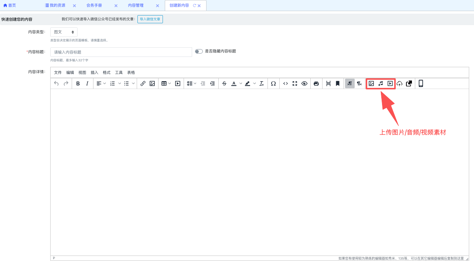Click the strikethrough formatting icon
This screenshot has height=267, width=474.
(224, 83)
